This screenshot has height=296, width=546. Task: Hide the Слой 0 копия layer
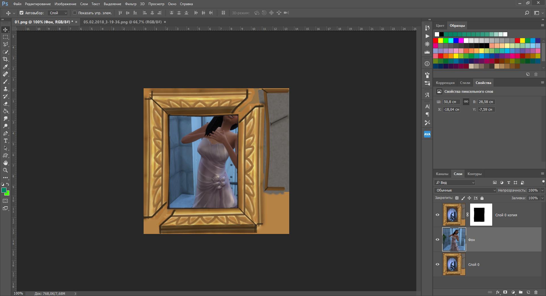click(438, 215)
